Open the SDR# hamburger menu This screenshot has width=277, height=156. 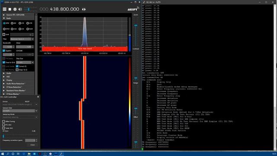tap(5, 9)
